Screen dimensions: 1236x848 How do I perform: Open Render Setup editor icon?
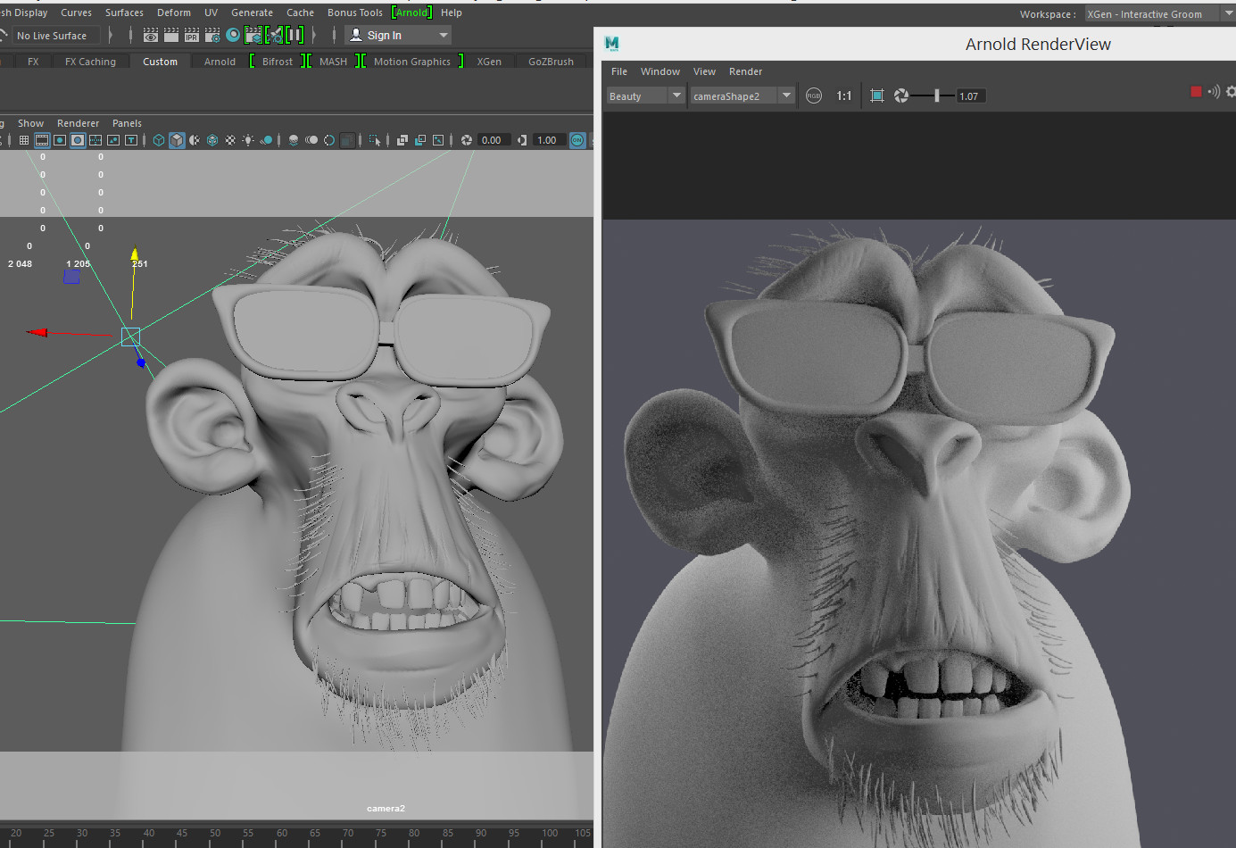253,35
